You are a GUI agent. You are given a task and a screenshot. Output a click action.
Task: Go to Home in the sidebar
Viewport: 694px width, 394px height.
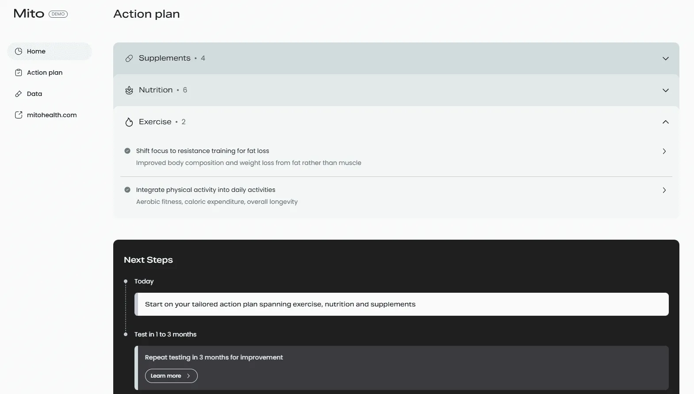[x=36, y=51]
